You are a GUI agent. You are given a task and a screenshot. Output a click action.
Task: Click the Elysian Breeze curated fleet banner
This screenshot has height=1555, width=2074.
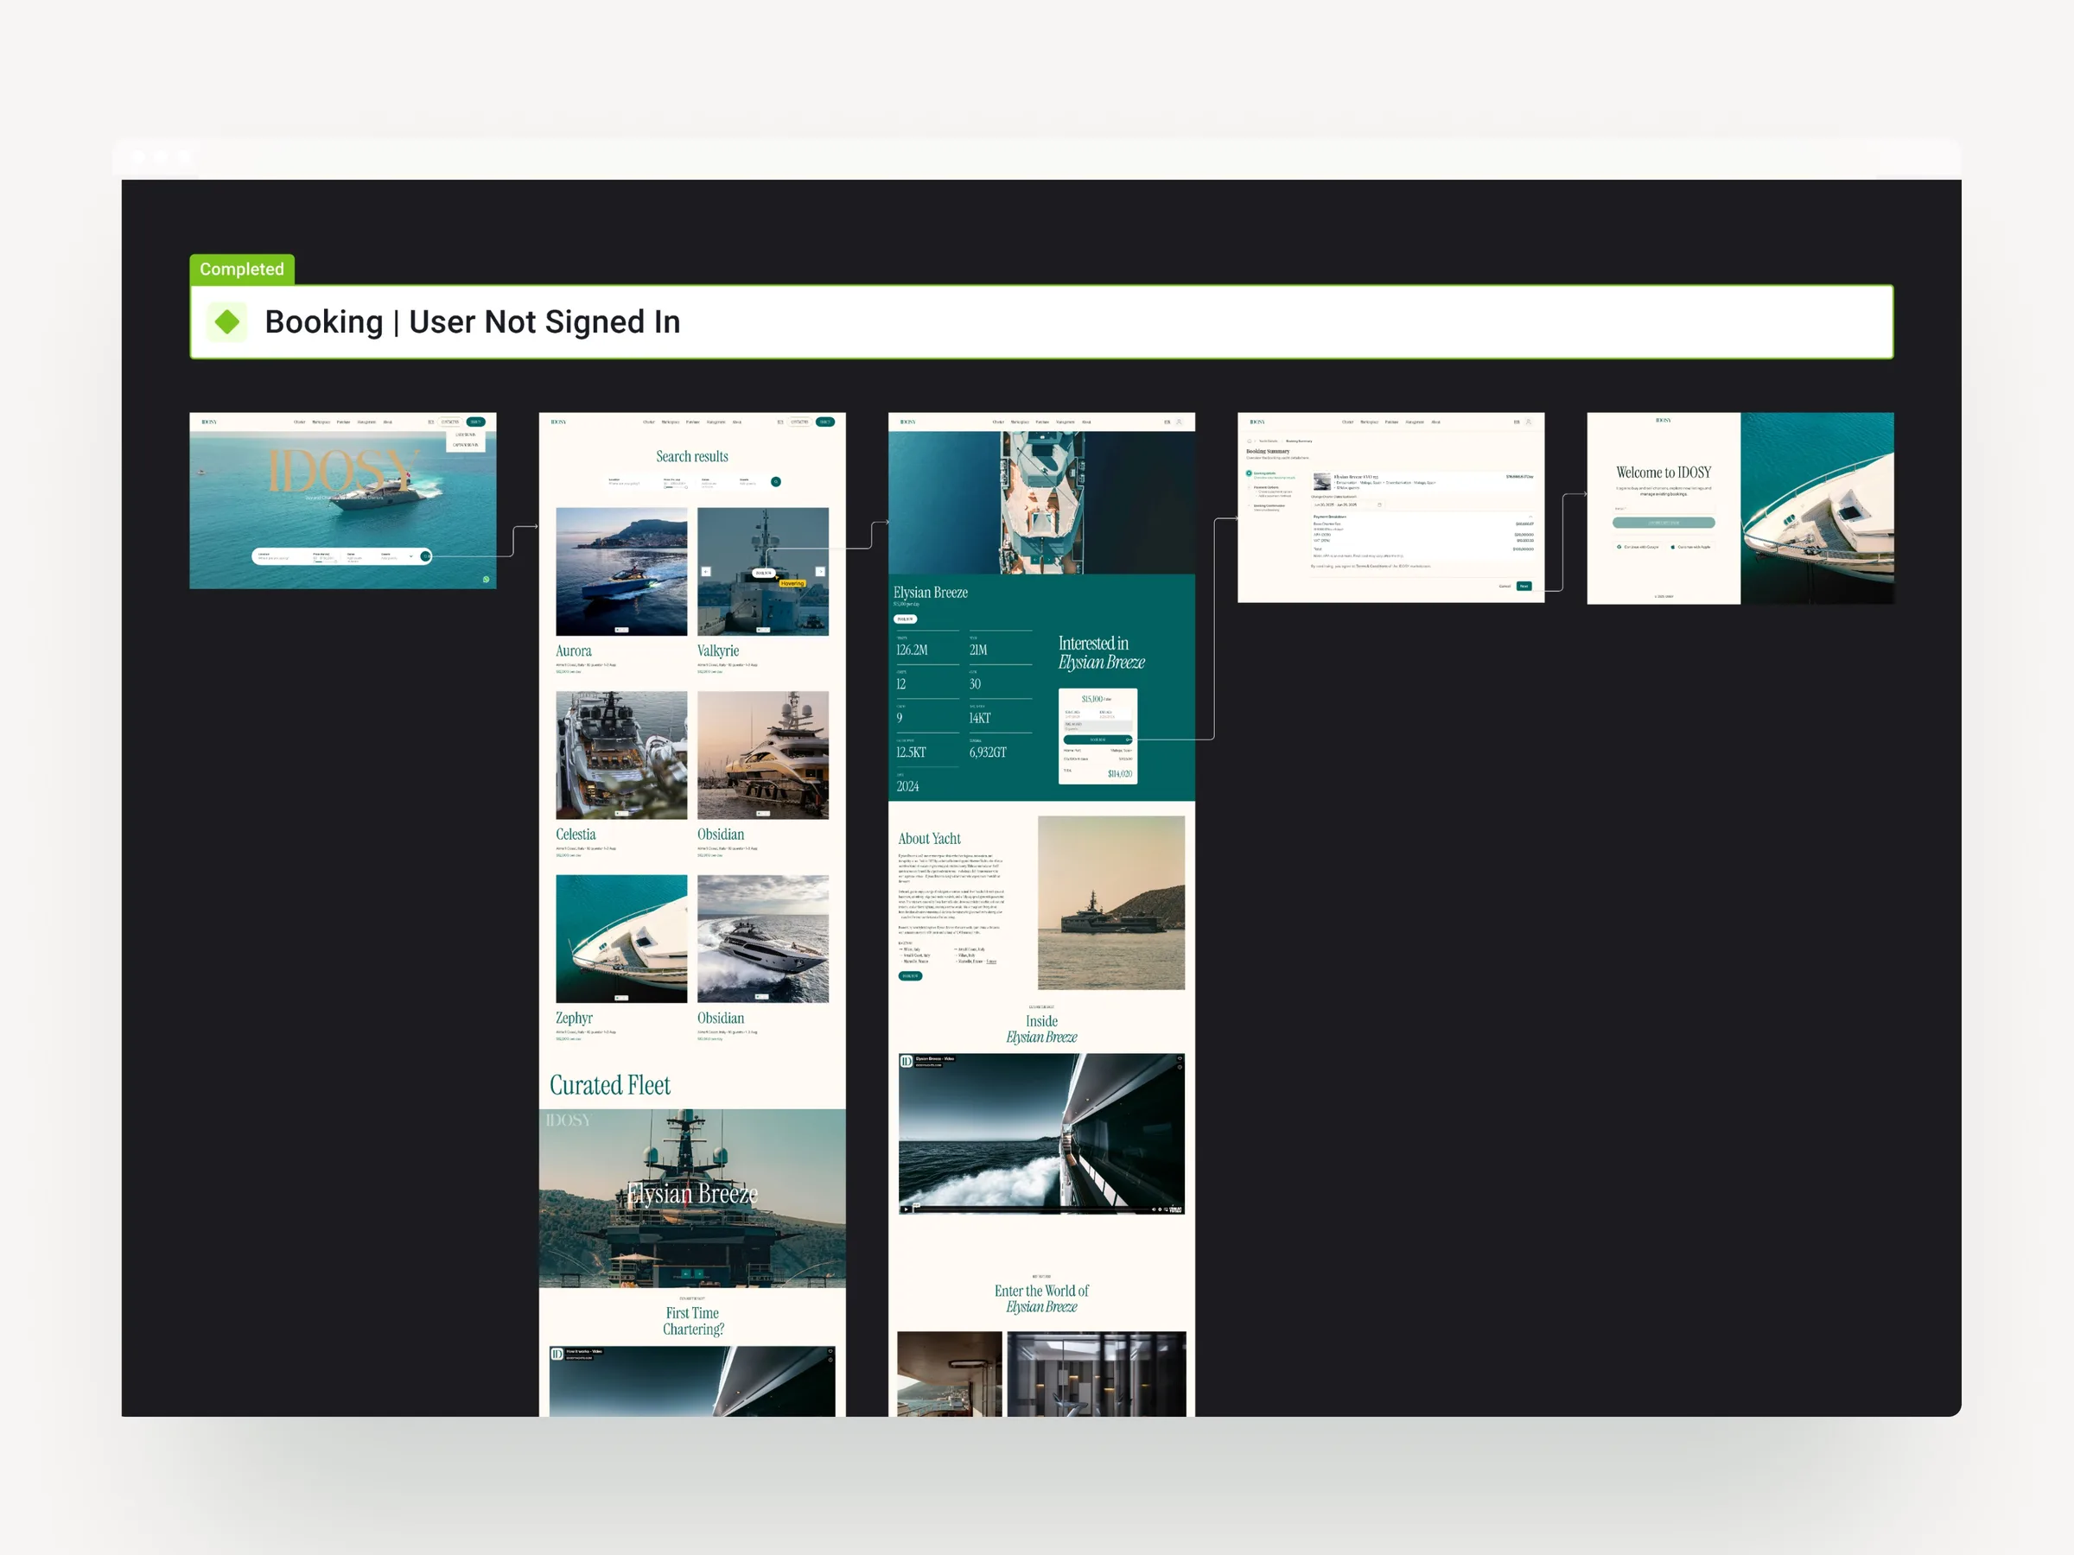[x=693, y=1198]
